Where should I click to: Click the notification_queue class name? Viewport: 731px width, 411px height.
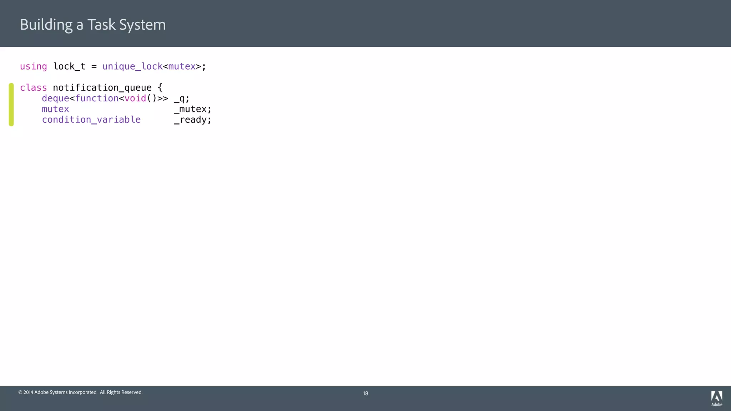(102, 88)
